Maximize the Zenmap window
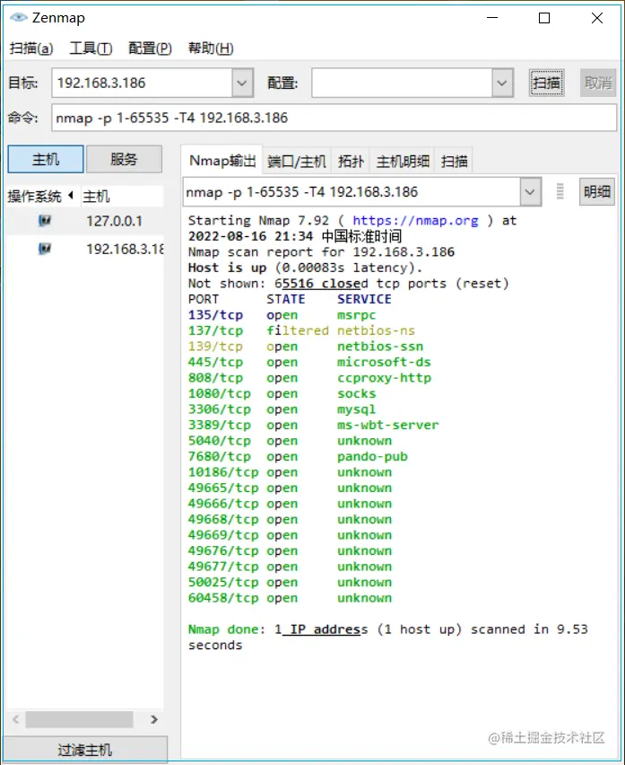 coord(544,18)
